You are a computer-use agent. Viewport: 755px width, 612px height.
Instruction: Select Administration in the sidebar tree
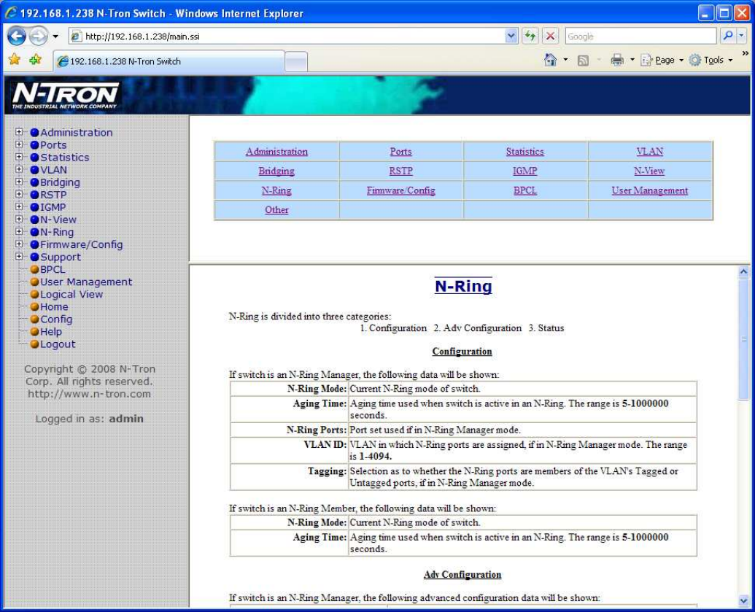point(76,133)
